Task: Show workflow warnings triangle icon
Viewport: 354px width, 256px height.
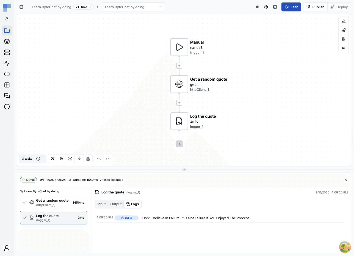Action: [344, 21]
